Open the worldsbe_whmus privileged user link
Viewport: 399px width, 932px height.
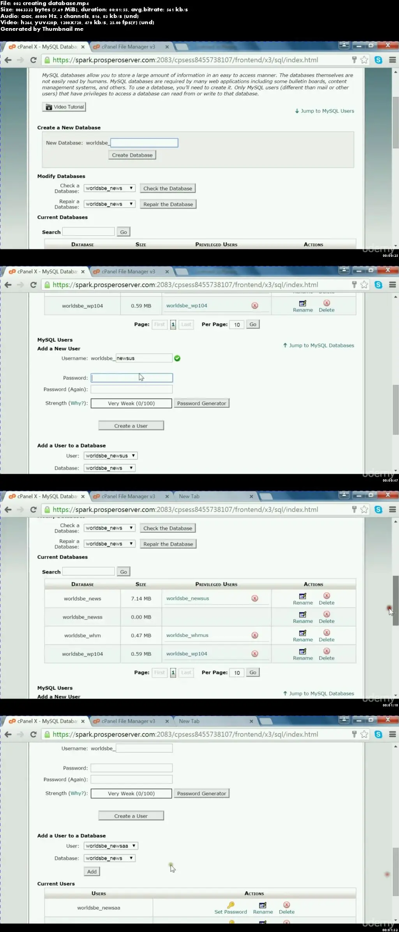(187, 635)
